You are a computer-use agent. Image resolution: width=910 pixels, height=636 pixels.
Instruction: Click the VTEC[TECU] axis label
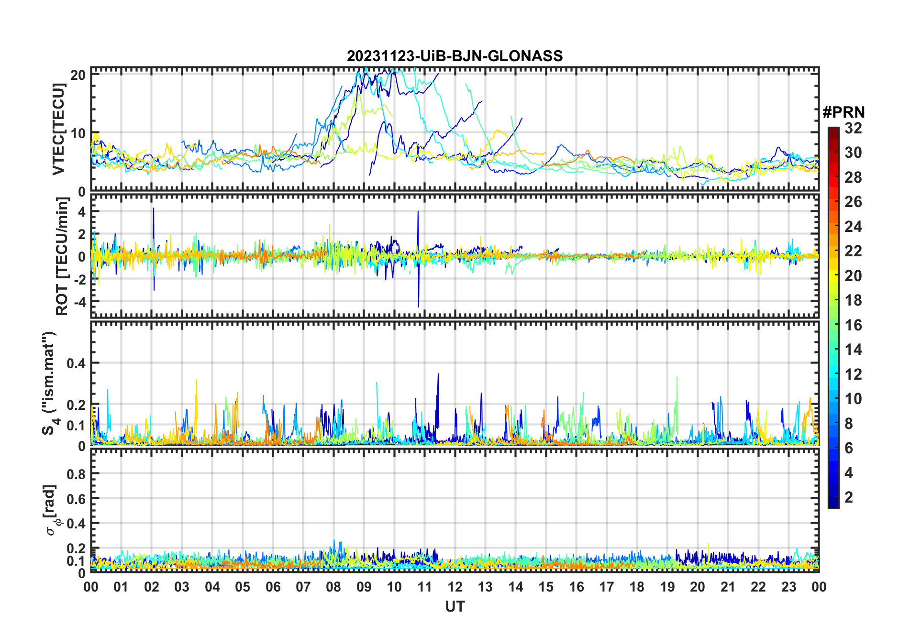[x=58, y=129]
